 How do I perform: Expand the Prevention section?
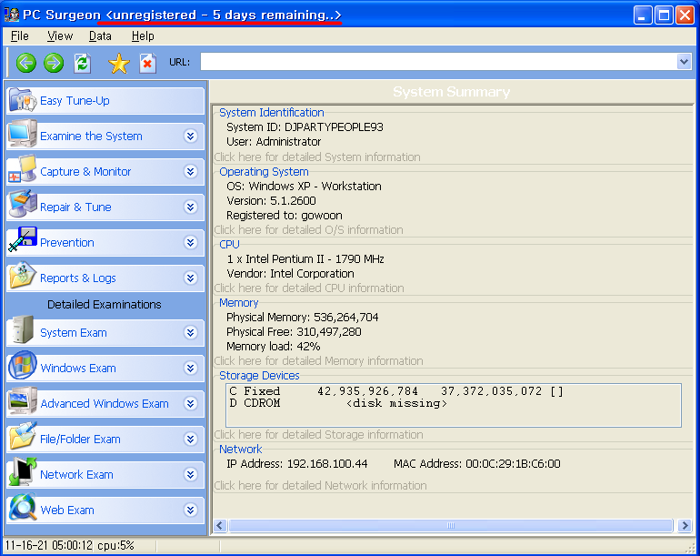[x=191, y=242]
